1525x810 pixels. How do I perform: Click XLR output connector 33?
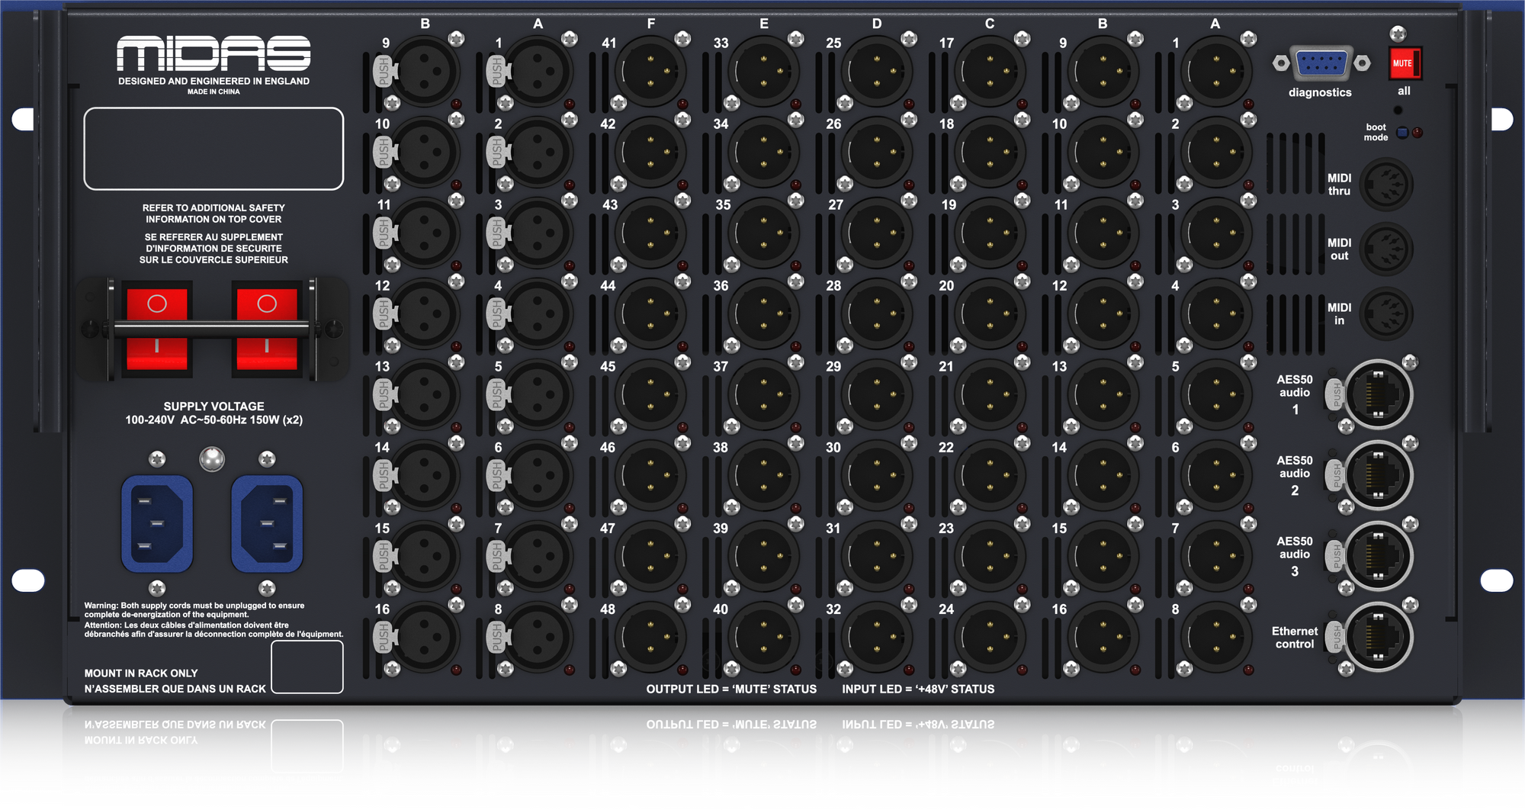[763, 72]
